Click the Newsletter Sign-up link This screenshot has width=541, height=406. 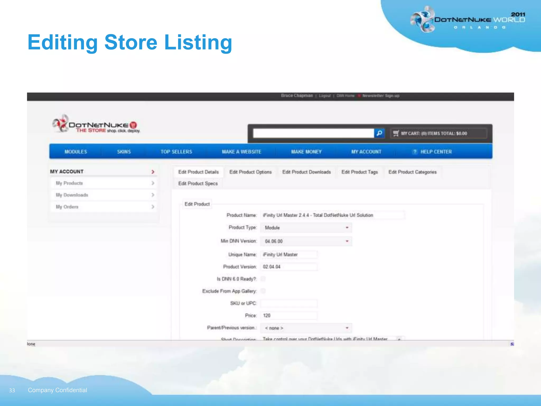[x=381, y=96]
